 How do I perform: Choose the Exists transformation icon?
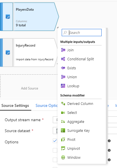click(x=63, y=68)
